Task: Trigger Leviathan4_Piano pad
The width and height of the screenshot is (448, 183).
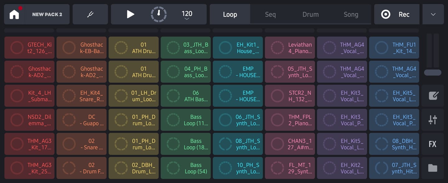Action: click(x=290, y=48)
